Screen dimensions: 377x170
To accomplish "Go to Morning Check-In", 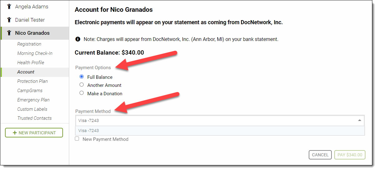I will pos(35,53).
